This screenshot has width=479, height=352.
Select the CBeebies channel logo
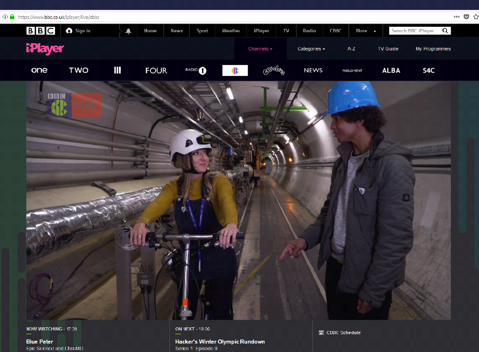tap(274, 71)
